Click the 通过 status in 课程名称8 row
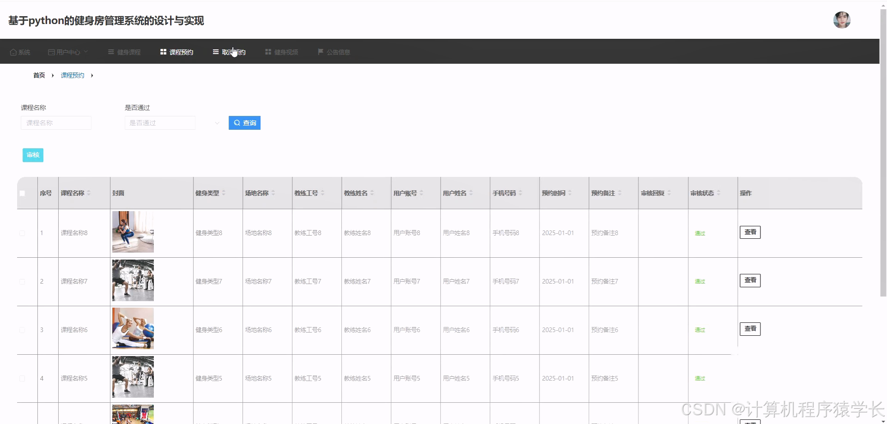 700,234
